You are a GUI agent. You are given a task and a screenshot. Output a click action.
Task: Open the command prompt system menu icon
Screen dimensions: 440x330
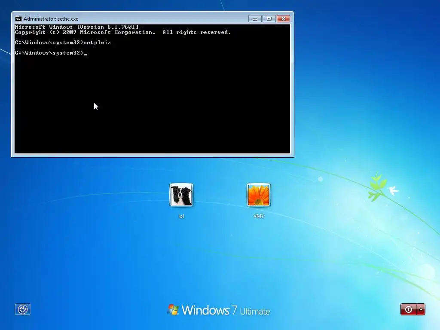click(18, 19)
